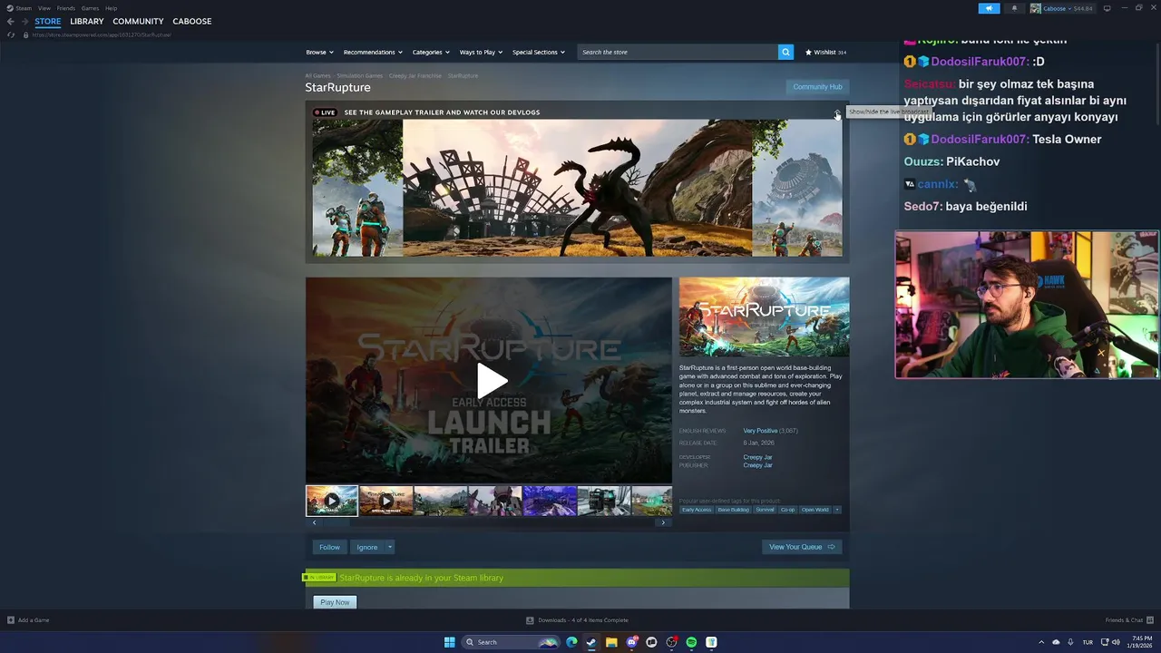Open the Friends menu
1161x653 pixels.
pos(66,8)
